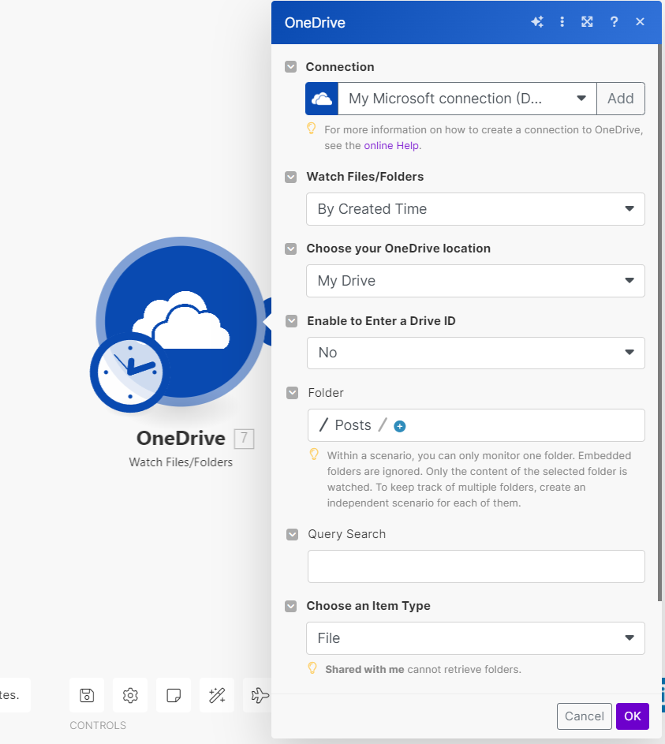Screen dimensions: 665x744
Task: Toggle the Query Search collapse checkbox
Action: (292, 534)
